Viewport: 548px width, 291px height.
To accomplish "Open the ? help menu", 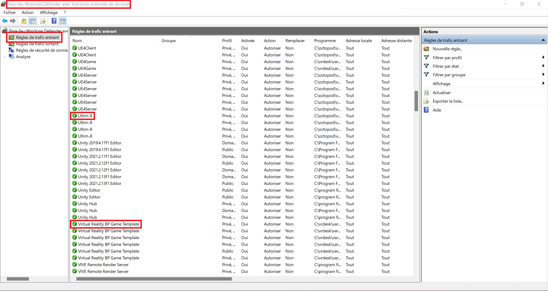I will (65, 13).
